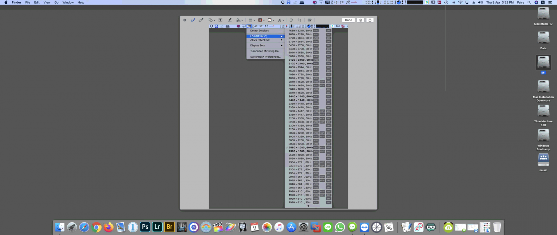Open Final Cut Pro in the Dock
Screen dimensions: 557x235
218,227
